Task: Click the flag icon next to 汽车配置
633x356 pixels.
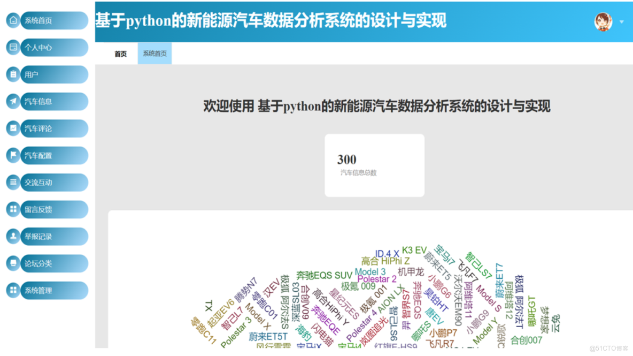Action: 12,155
